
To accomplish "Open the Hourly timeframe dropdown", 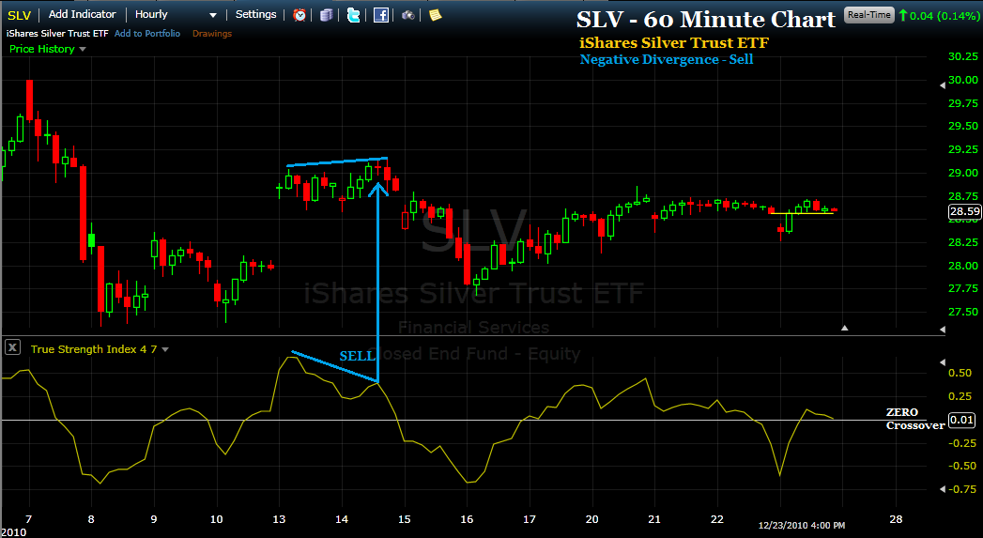I will [x=176, y=14].
